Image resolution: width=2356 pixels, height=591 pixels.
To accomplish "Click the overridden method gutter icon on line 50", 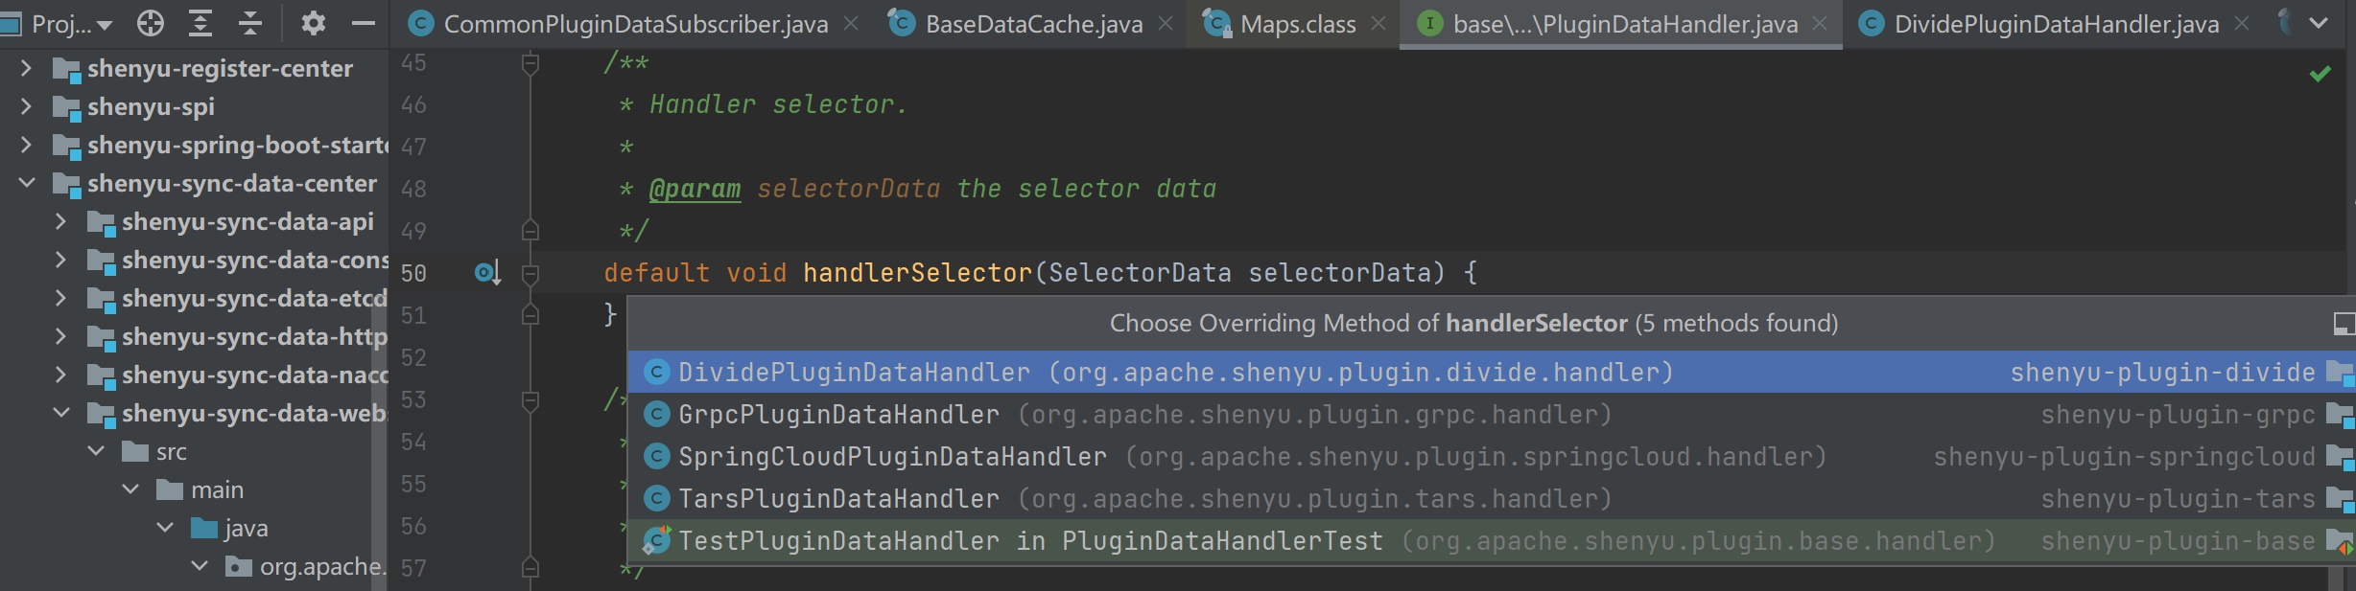I will coord(487,274).
